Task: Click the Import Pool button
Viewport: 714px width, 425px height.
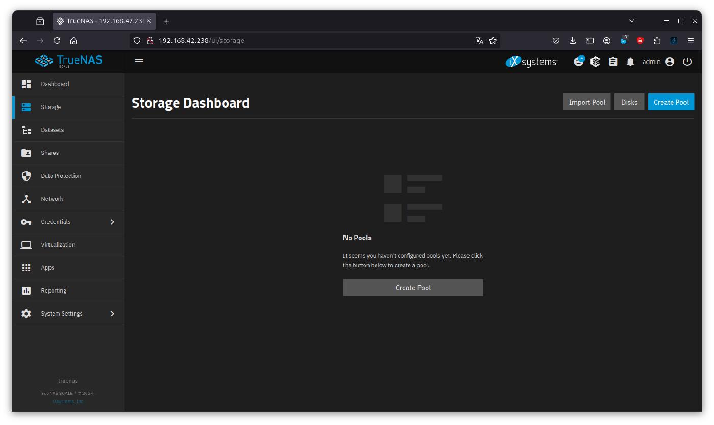Action: 586,102
